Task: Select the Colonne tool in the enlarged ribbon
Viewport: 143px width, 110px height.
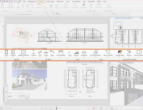Action: 33,53
